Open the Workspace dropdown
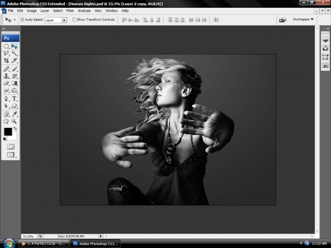 pos(303,19)
